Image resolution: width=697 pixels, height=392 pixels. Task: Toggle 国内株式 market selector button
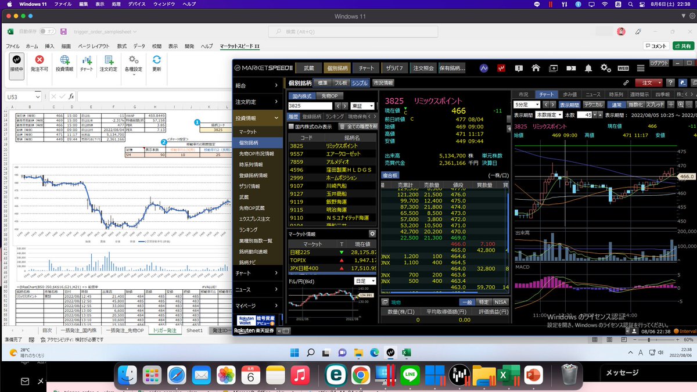[302, 96]
